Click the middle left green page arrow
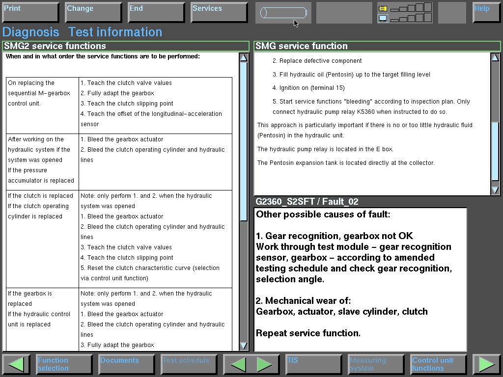Image resolution: width=503 pixels, height=377 pixels. click(238, 364)
